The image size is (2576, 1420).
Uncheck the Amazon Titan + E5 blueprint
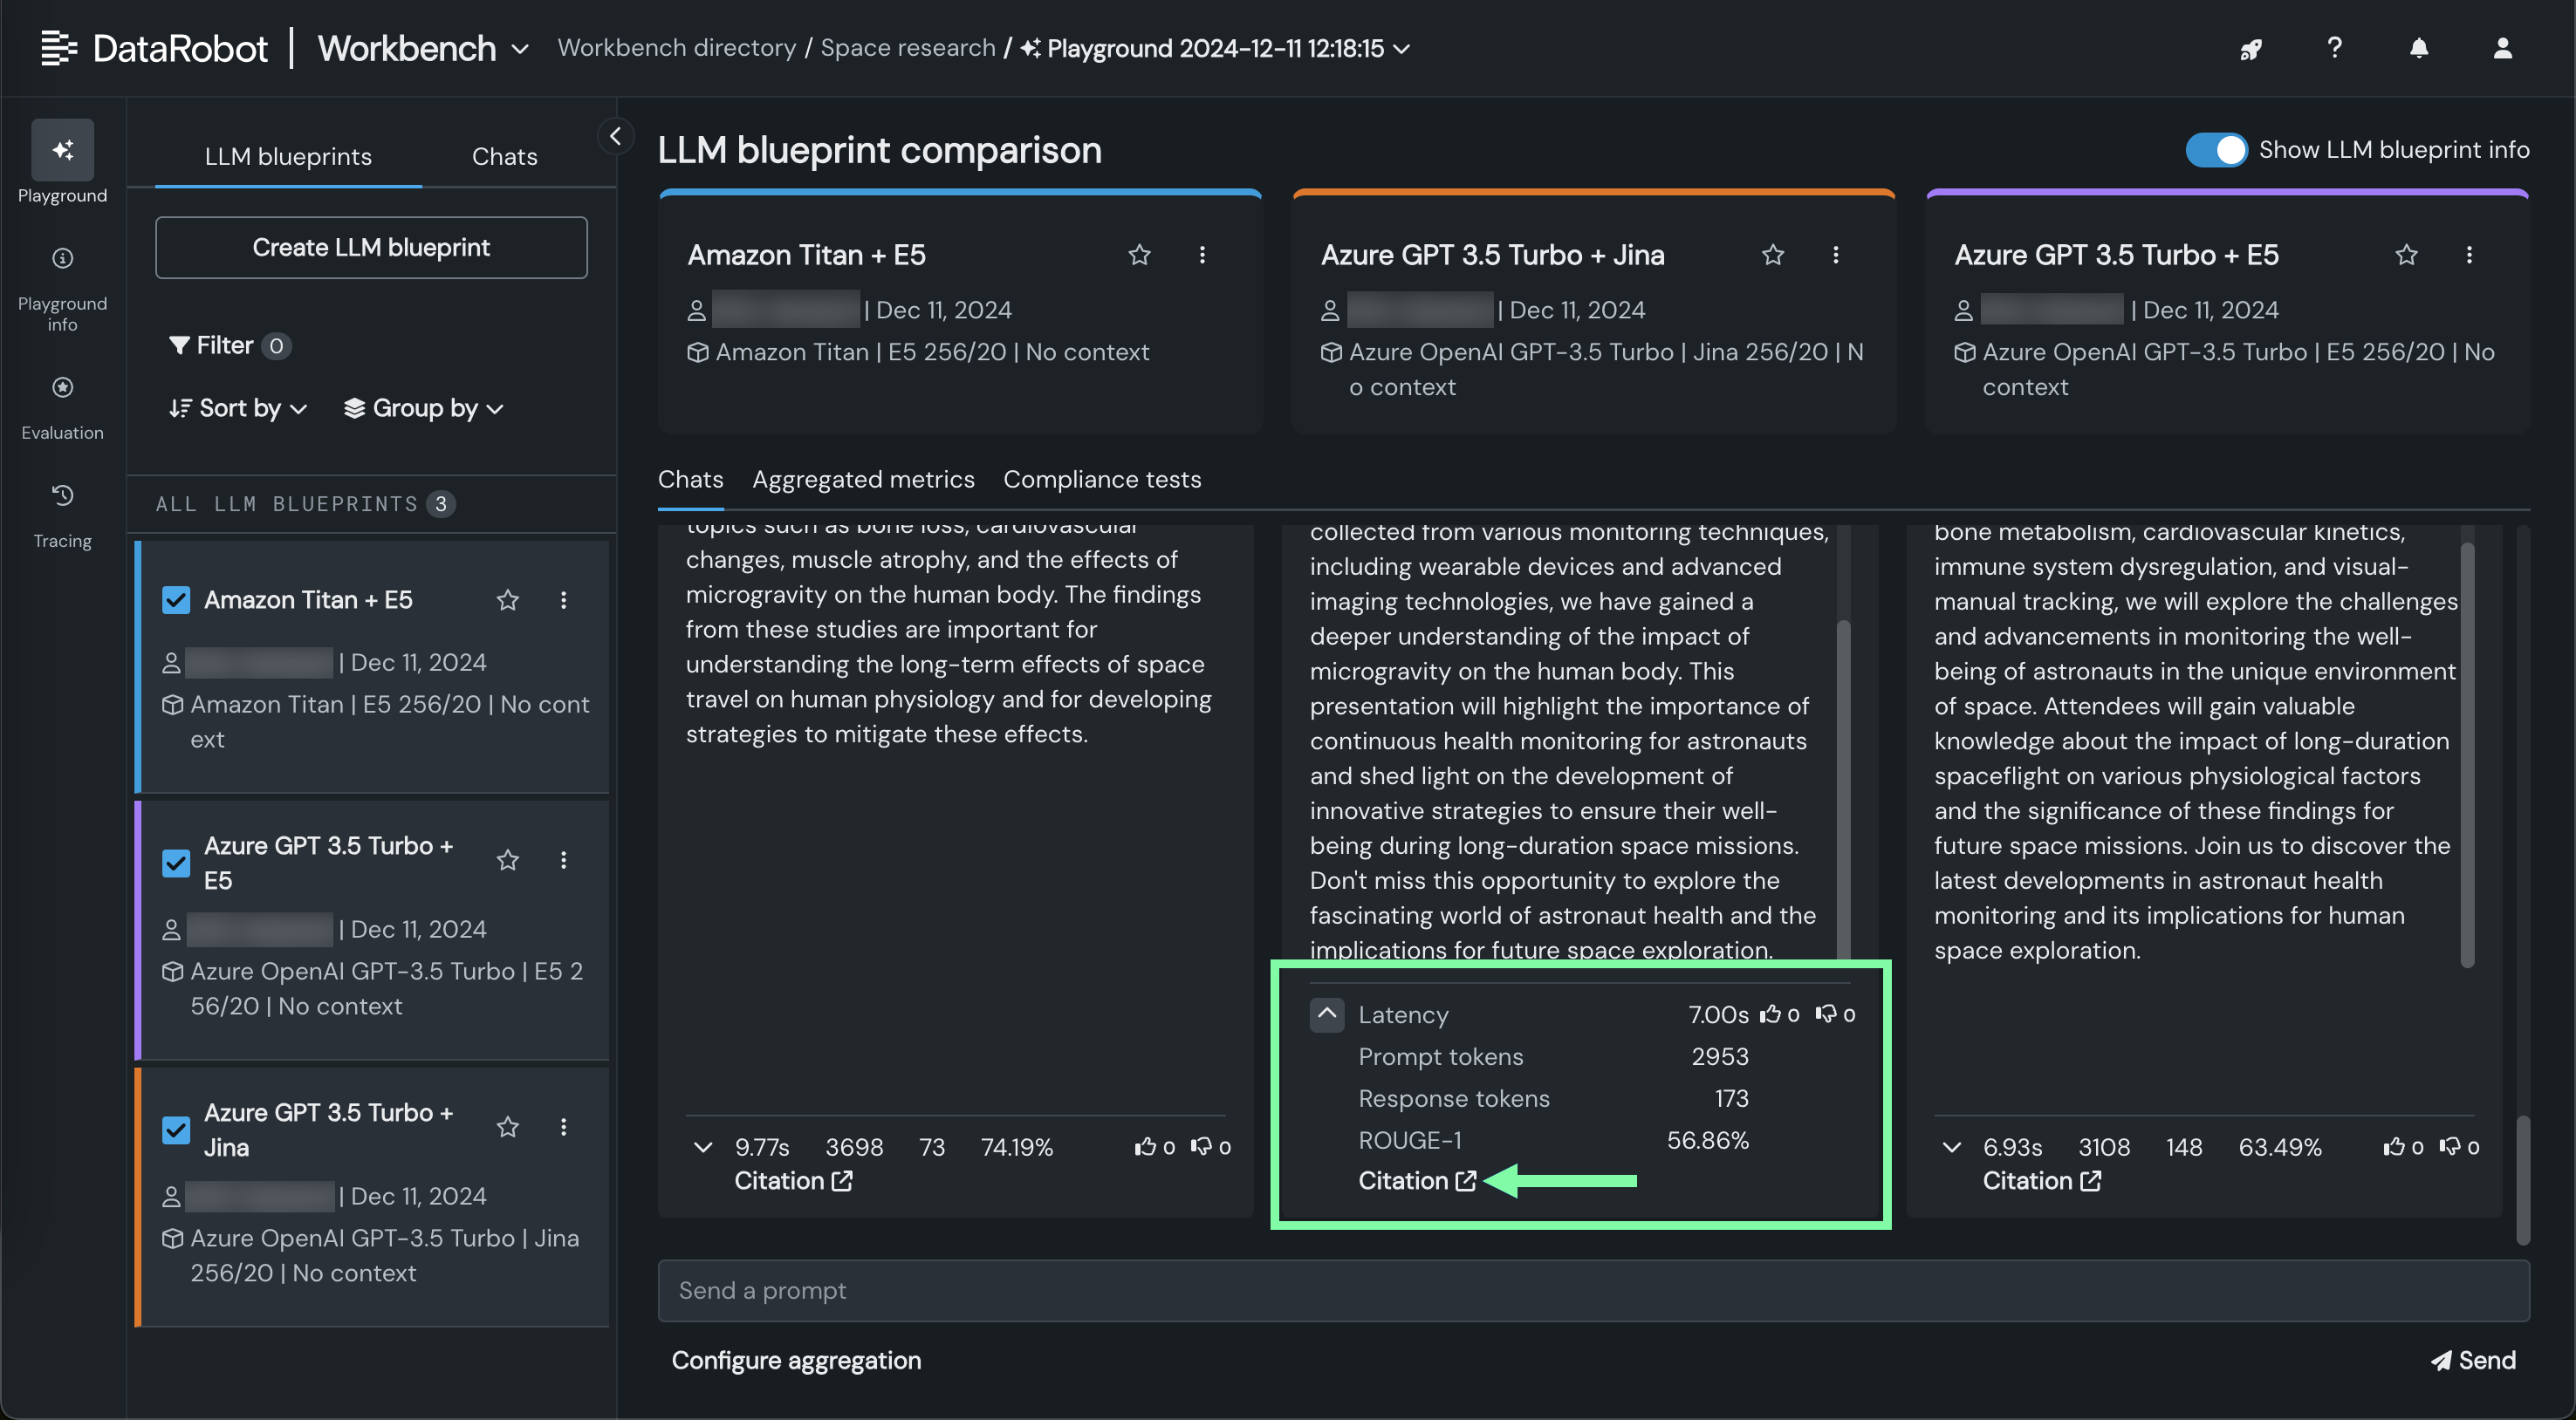coord(176,599)
